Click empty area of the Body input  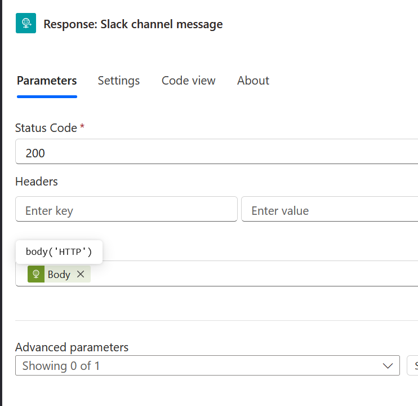coord(254,274)
